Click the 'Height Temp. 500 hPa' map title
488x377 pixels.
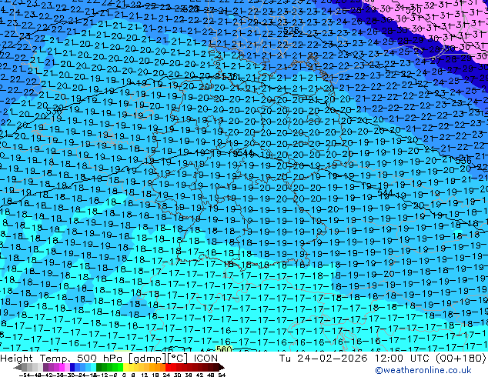point(63,359)
